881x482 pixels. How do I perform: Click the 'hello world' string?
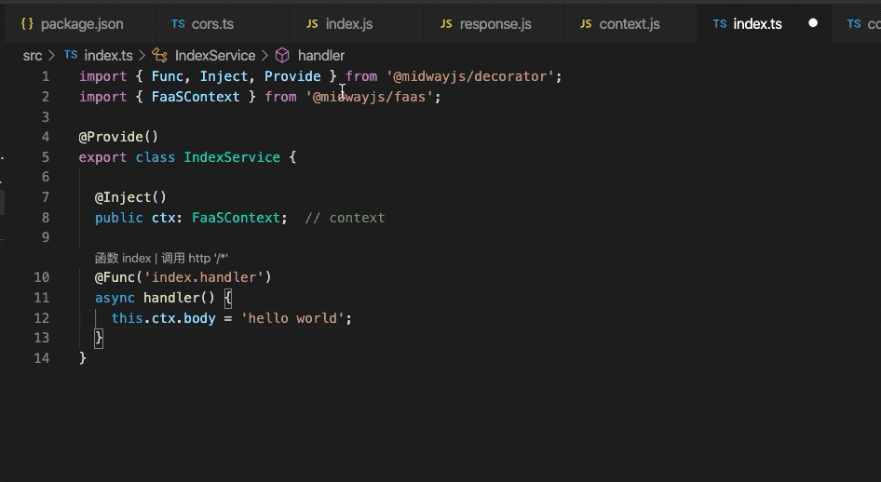tap(292, 318)
